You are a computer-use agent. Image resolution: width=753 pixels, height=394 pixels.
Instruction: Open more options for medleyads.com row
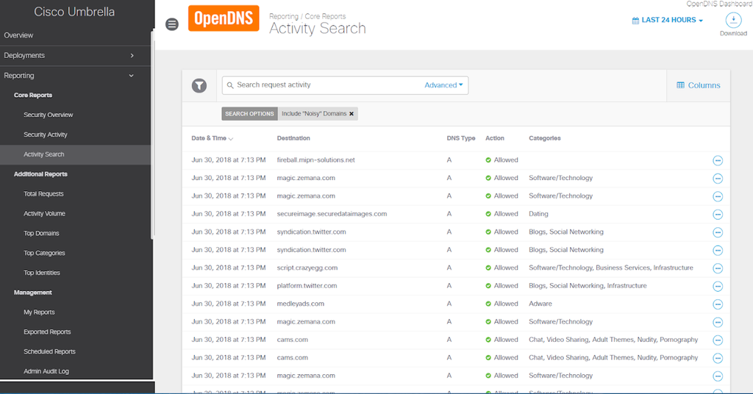click(x=718, y=304)
